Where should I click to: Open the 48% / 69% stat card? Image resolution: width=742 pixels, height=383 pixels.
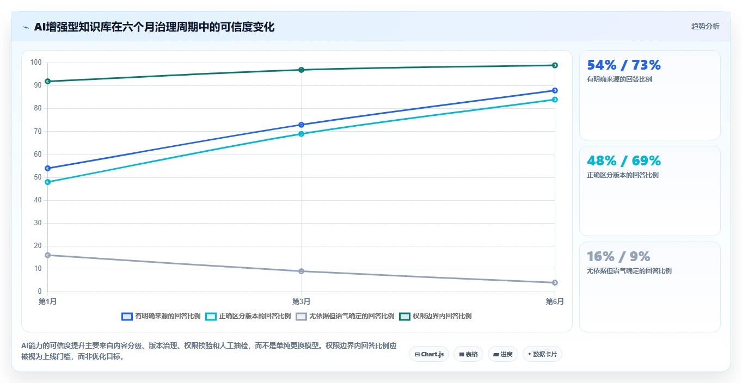(x=650, y=191)
